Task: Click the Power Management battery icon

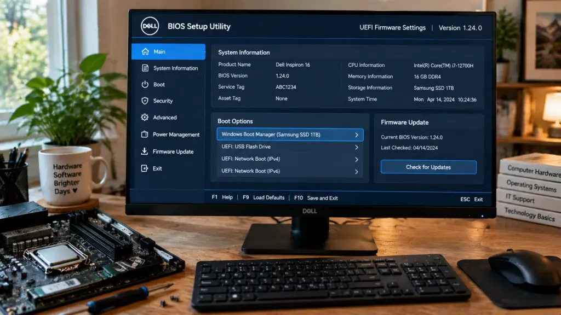Action: pos(145,135)
